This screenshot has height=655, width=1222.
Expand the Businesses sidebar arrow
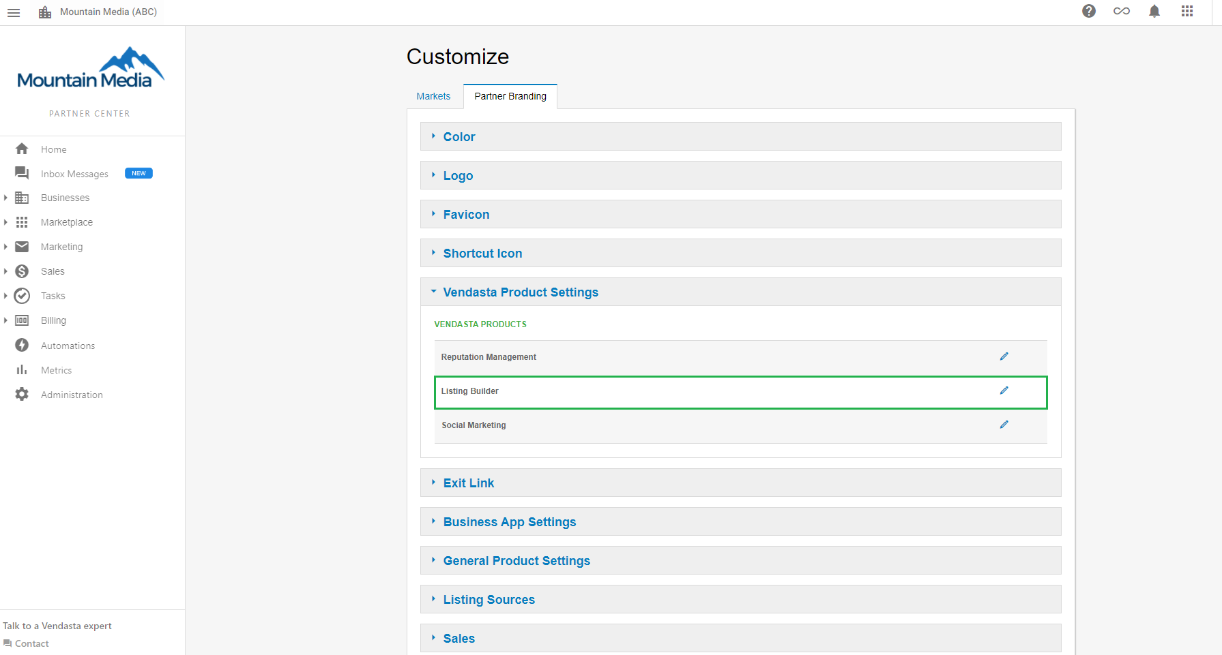pyautogui.click(x=5, y=198)
